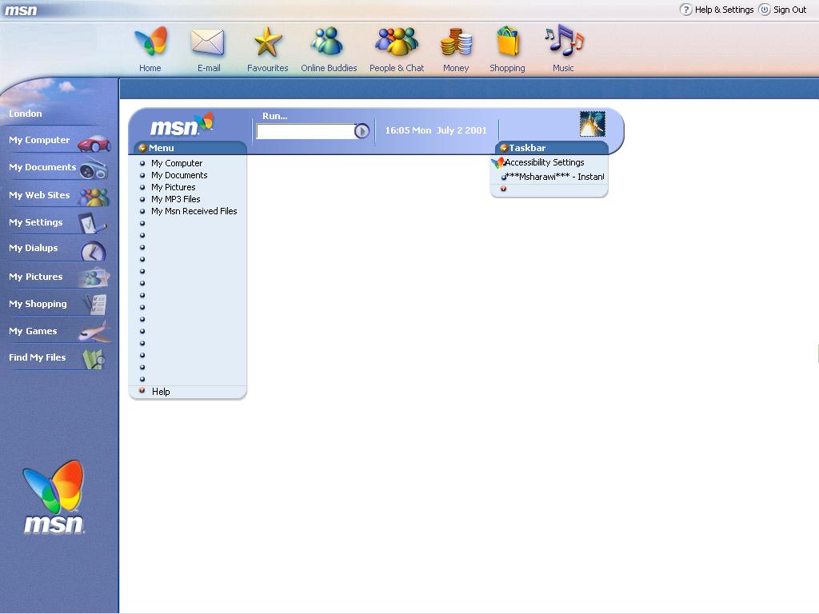Viewport: 819px width, 614px height.
Task: Select My Shopping in sidebar
Action: [38, 304]
